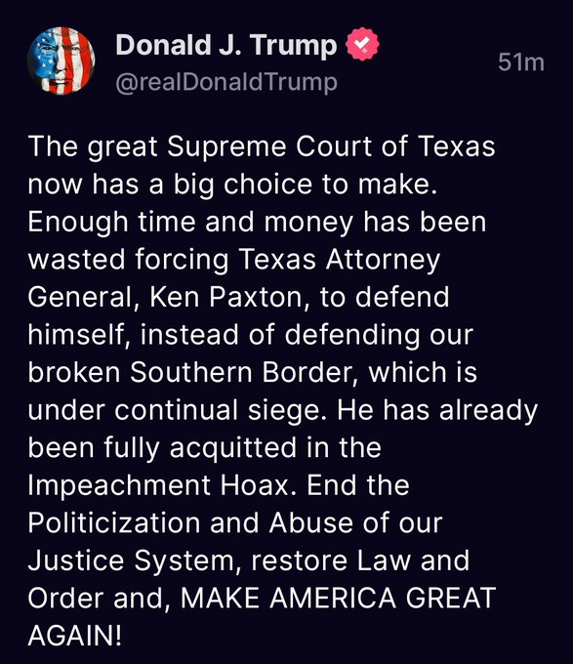The image size is (573, 664).
Task: Visit the @realDonaldTrump handle
Action: click(226, 82)
